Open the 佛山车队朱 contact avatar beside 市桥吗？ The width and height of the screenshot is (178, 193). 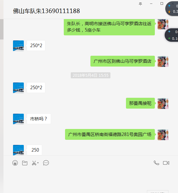pos(18,119)
